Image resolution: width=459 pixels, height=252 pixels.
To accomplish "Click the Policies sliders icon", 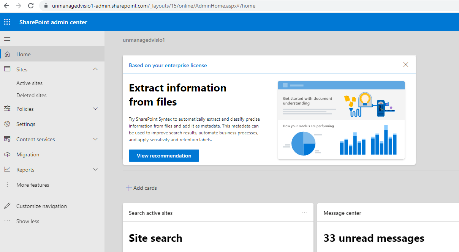I will (x=7, y=109).
